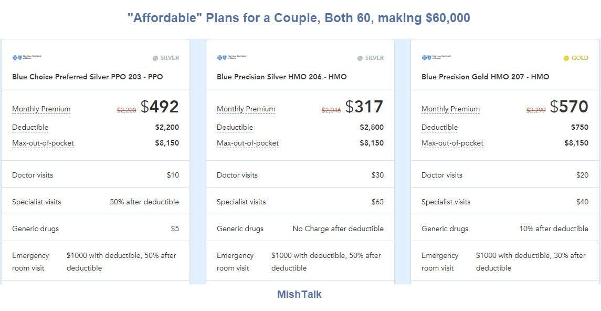The width and height of the screenshot is (601, 311).
Task: Click the Silver tier dot on HMO 206 card
Action: coord(360,58)
